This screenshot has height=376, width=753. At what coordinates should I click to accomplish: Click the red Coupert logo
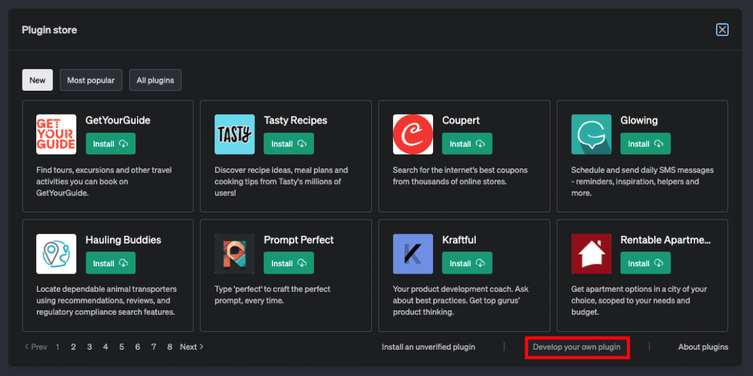413,134
